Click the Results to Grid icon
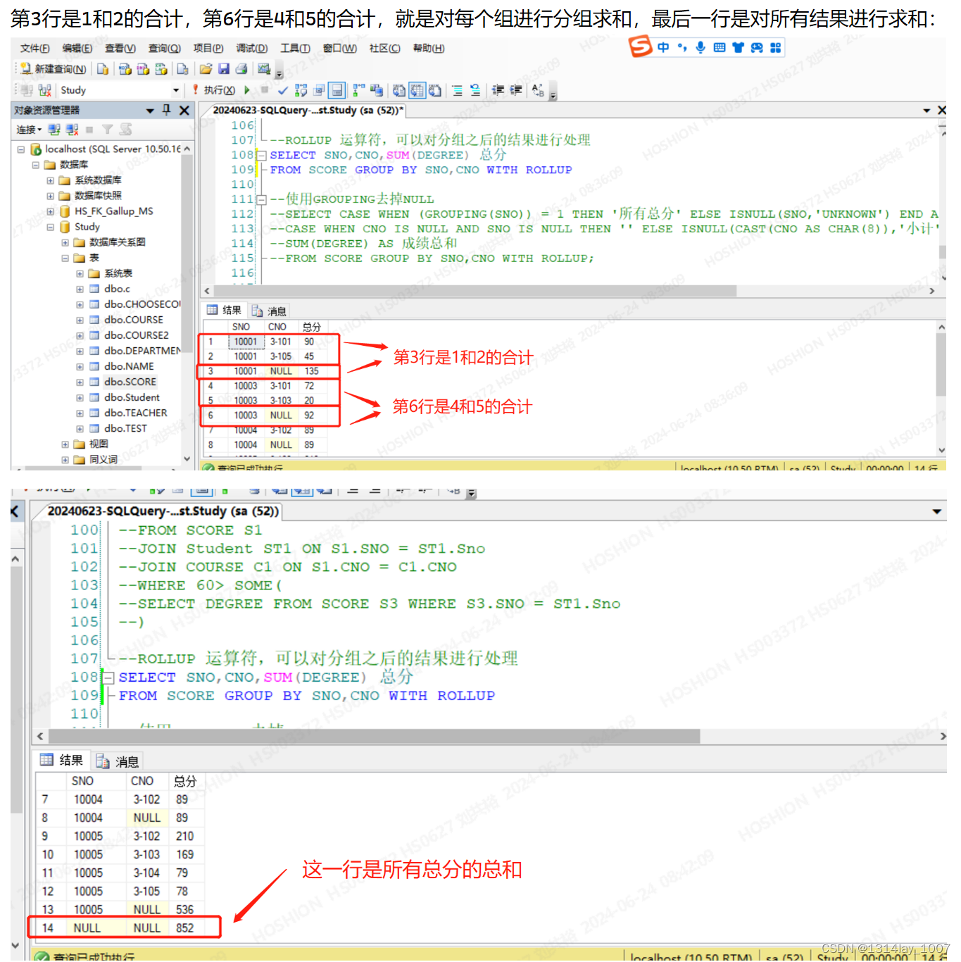This screenshot has height=962, width=961. pos(416,89)
